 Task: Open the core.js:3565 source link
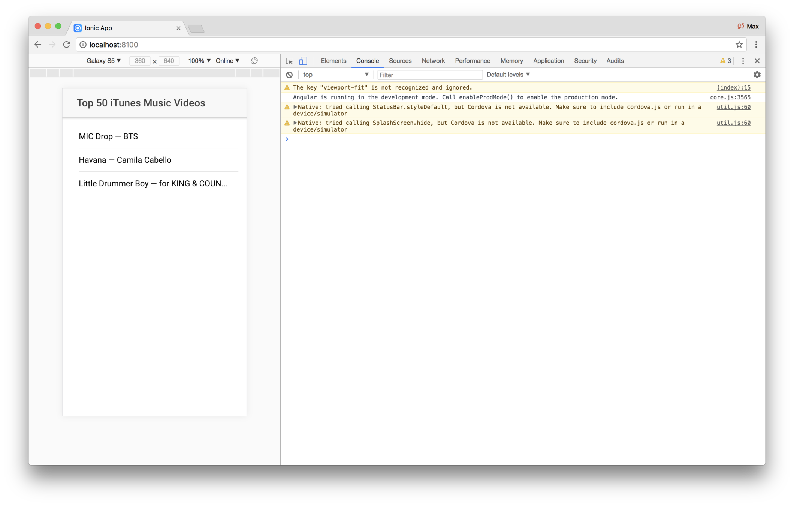point(730,97)
